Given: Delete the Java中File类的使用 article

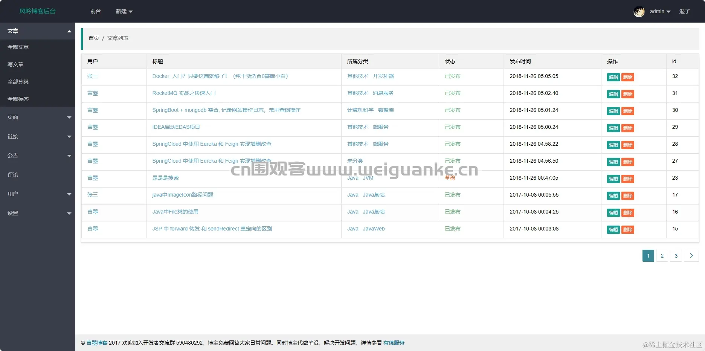Looking at the screenshot, I should click(628, 213).
